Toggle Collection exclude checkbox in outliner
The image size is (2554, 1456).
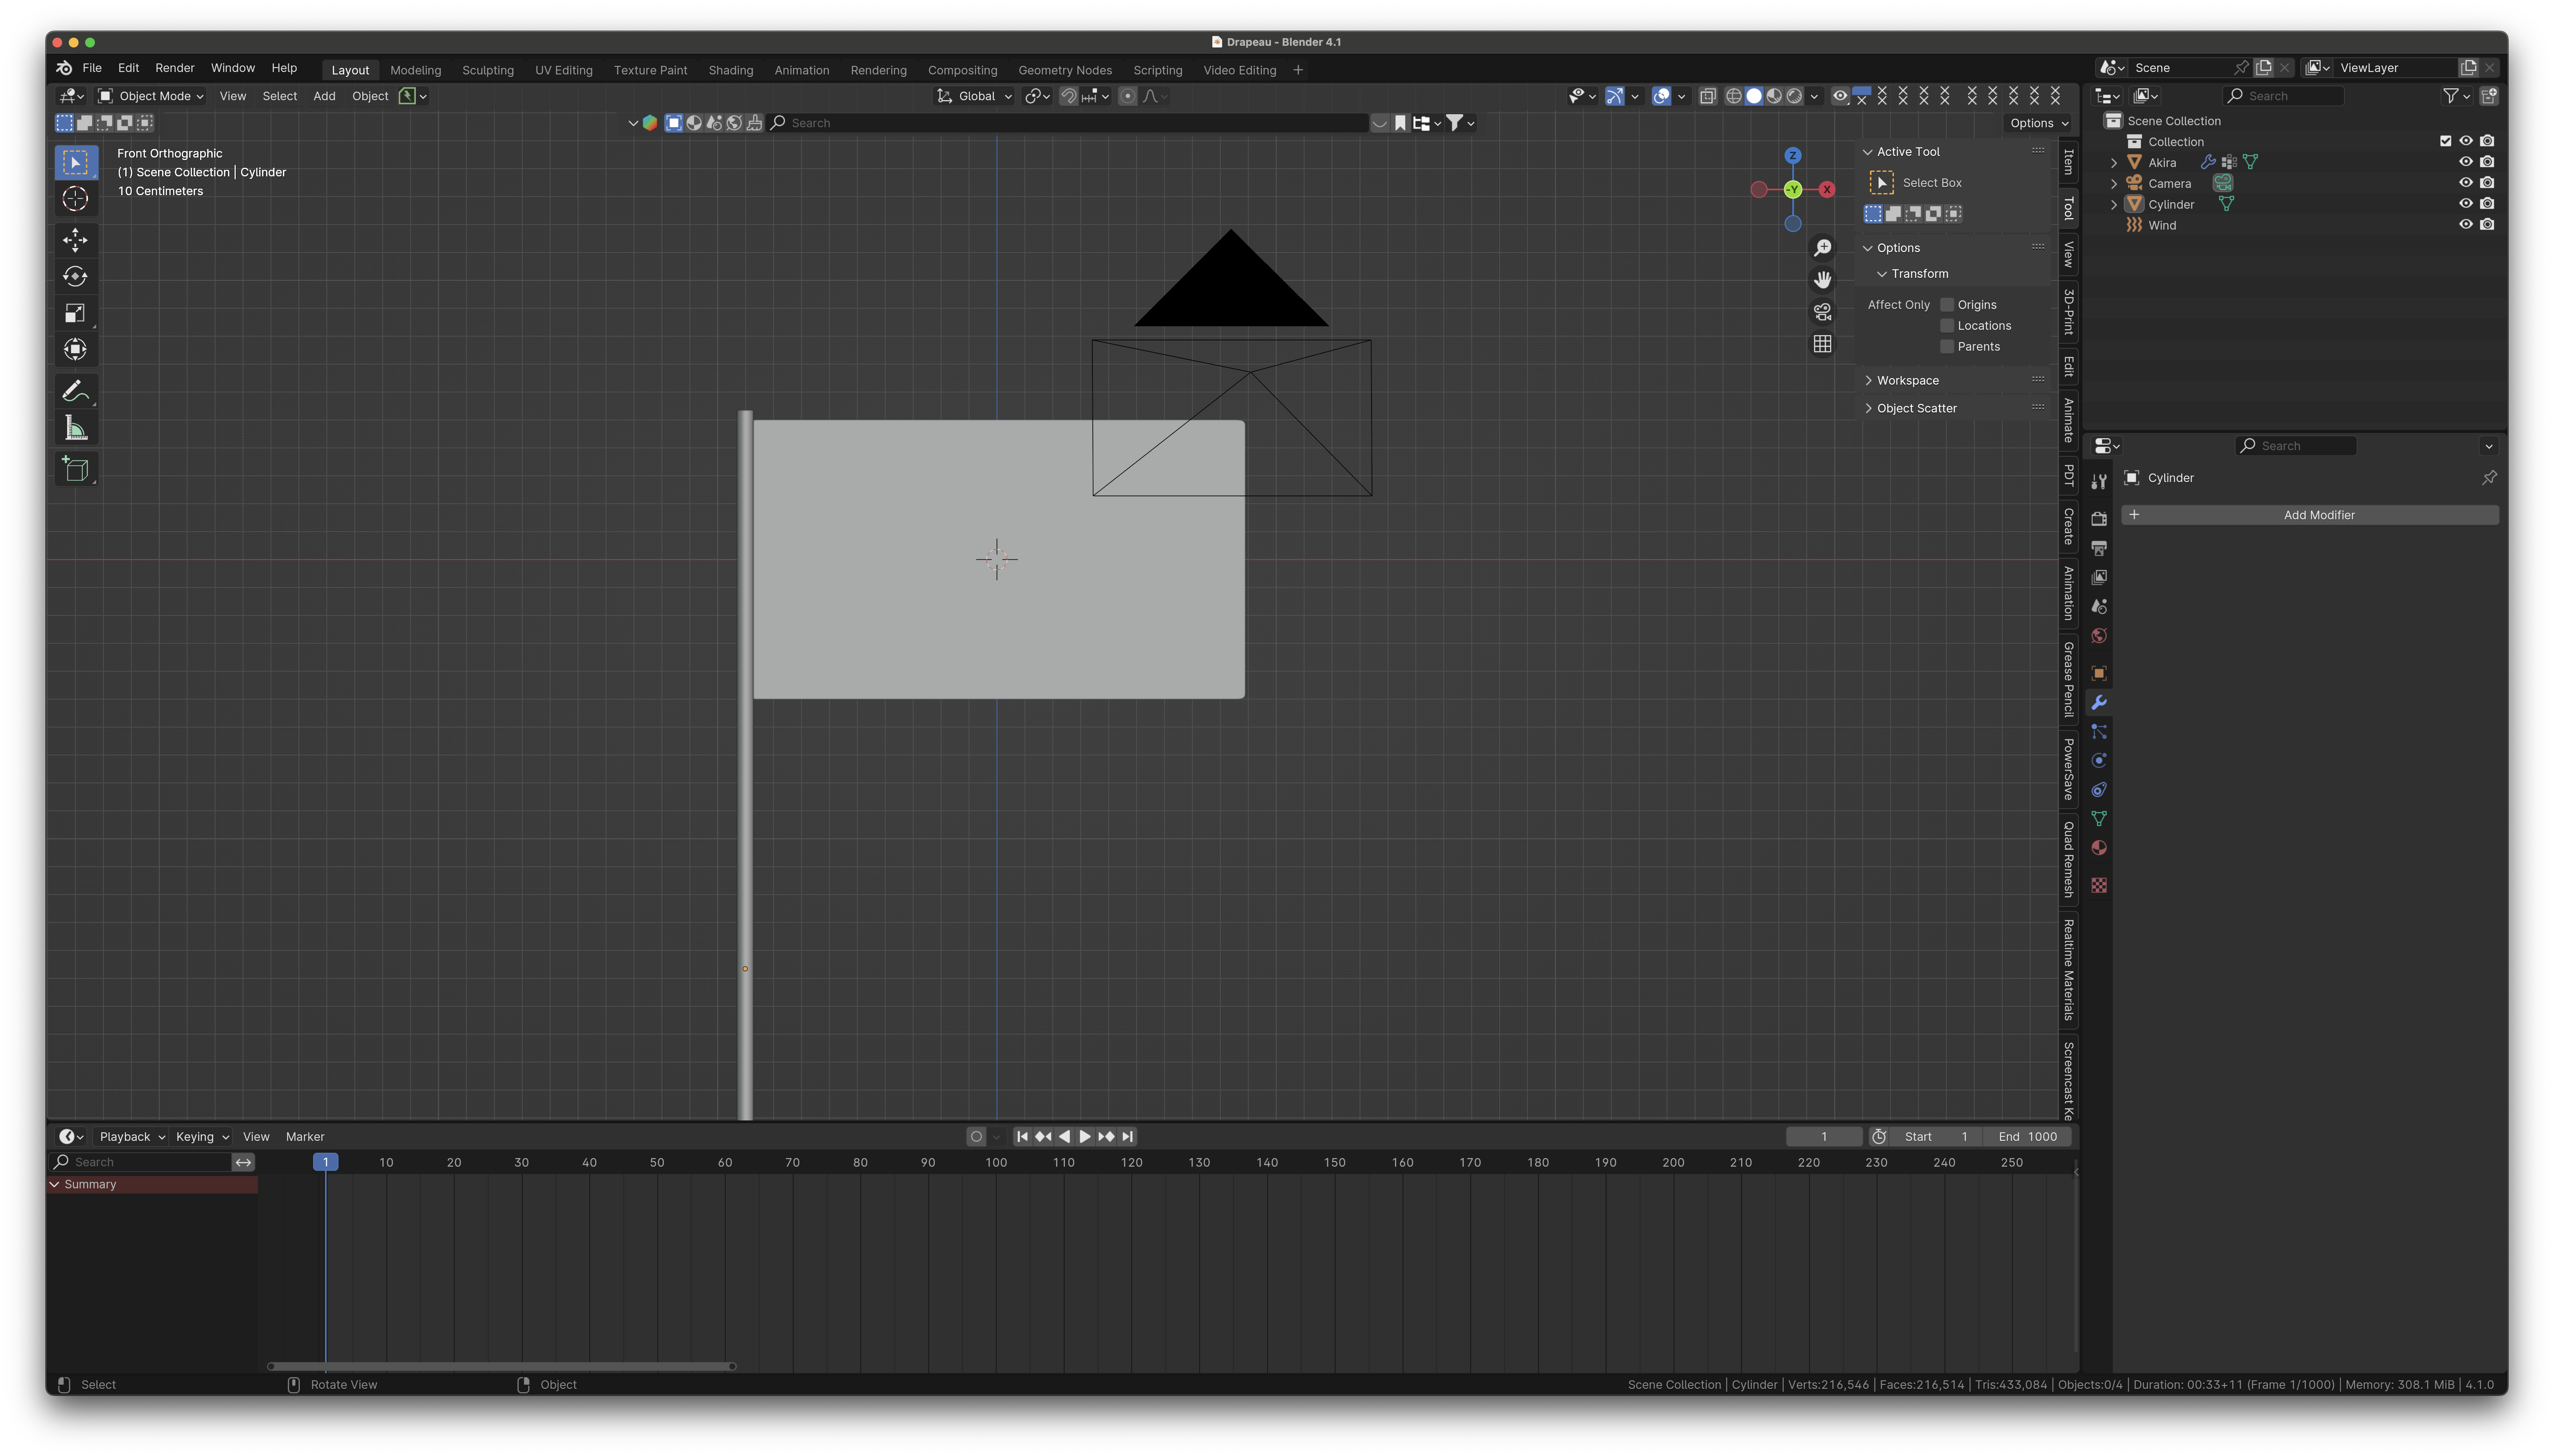tap(2445, 141)
